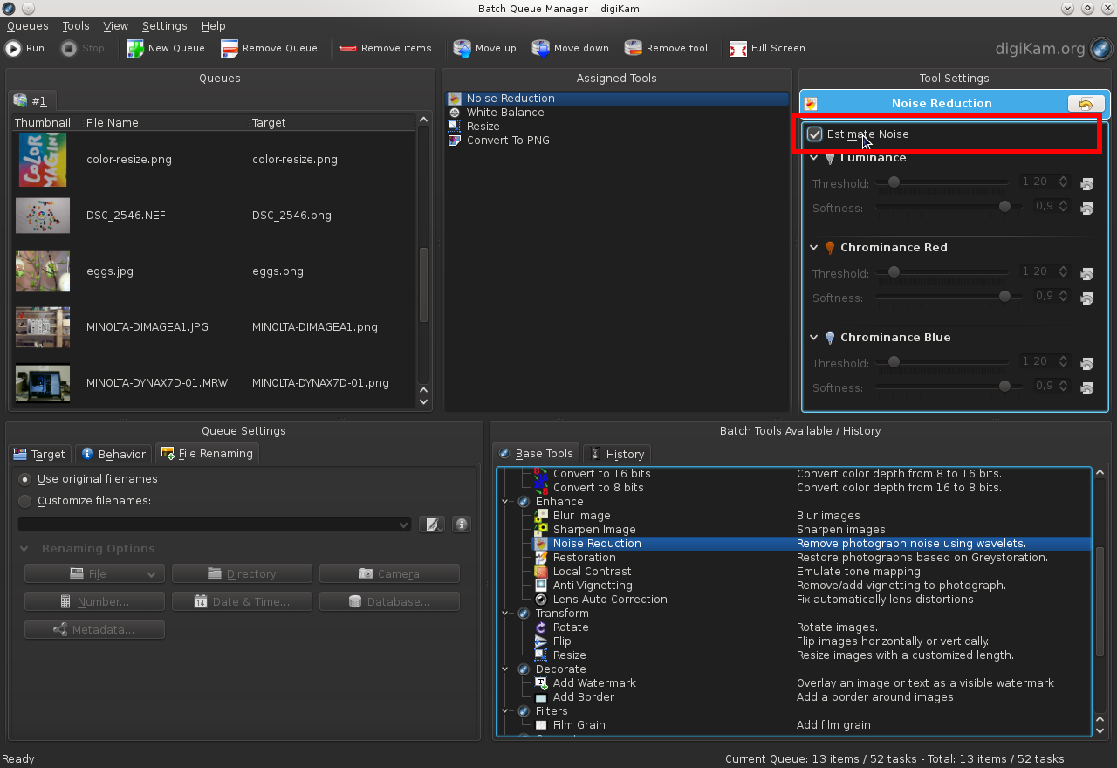Collapse the Chrominance Red section
The width and height of the screenshot is (1117, 768).
(813, 248)
